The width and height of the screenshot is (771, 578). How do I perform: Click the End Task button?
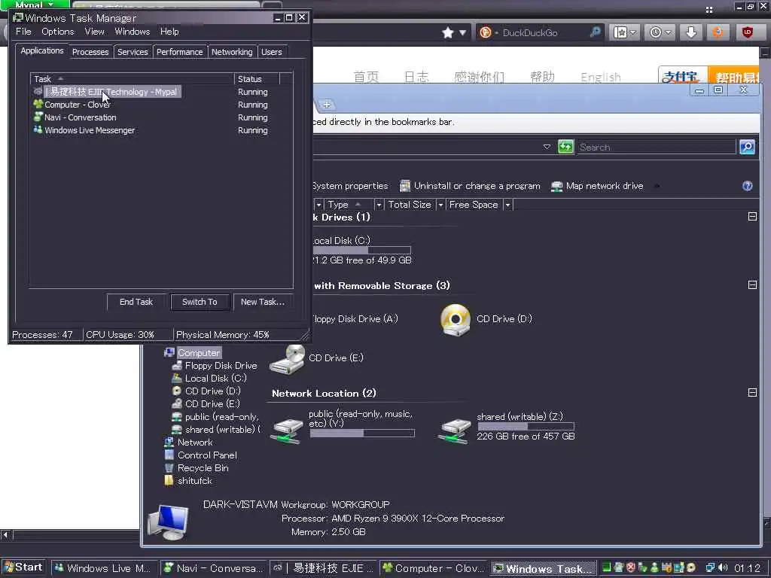point(136,302)
